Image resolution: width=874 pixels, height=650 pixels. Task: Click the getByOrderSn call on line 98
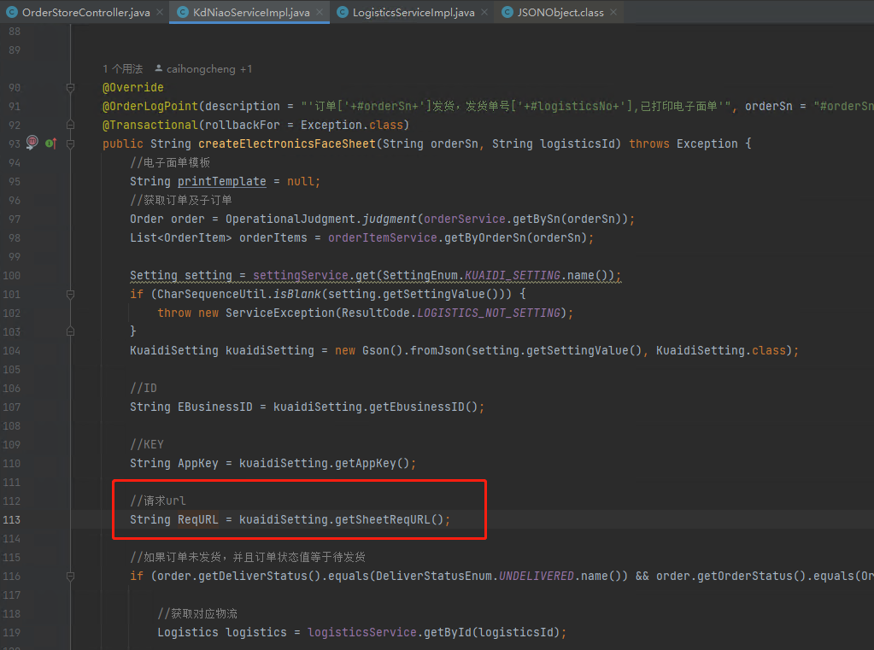click(485, 237)
